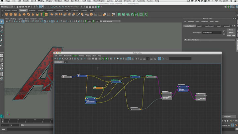The image size is (238, 134).
Task: Create a polygon cube from the shelf
Action: tap(11, 15)
